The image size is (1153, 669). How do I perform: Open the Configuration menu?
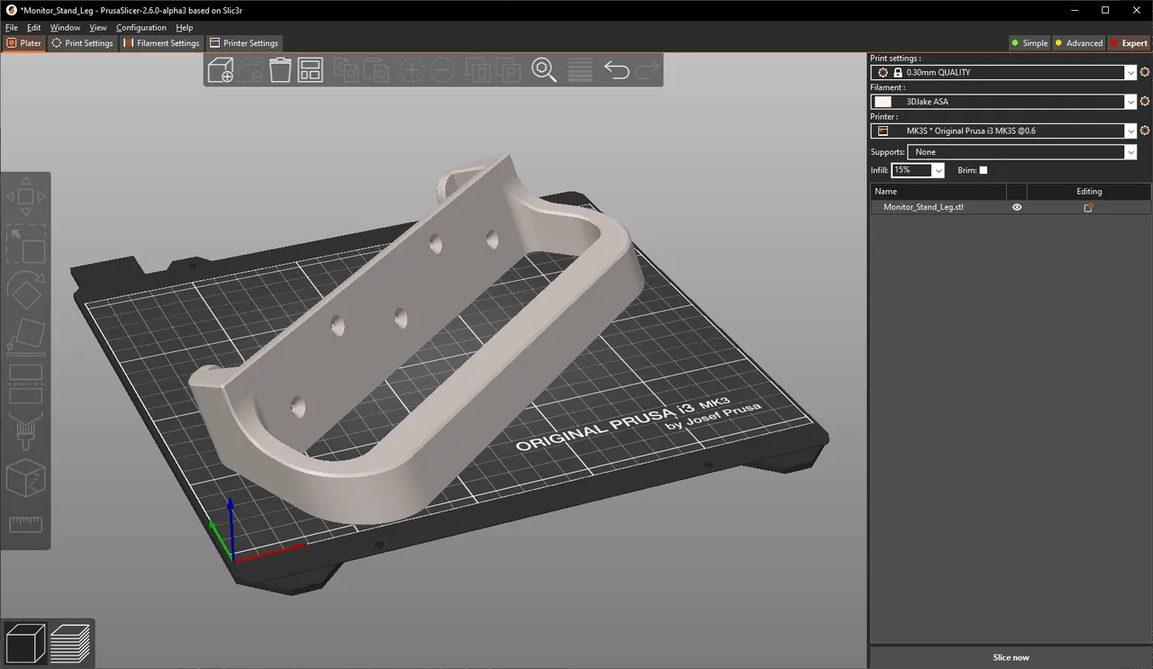coord(141,27)
